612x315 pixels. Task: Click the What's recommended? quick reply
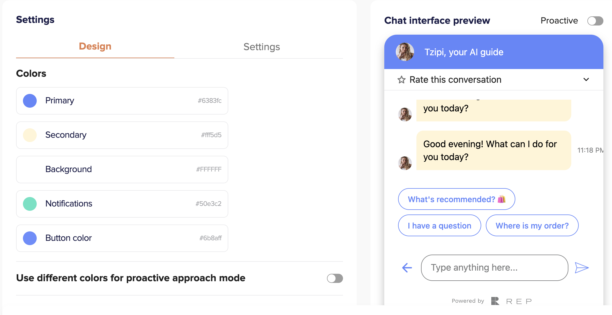coord(456,199)
